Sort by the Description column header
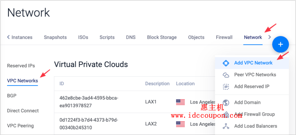 (157, 84)
